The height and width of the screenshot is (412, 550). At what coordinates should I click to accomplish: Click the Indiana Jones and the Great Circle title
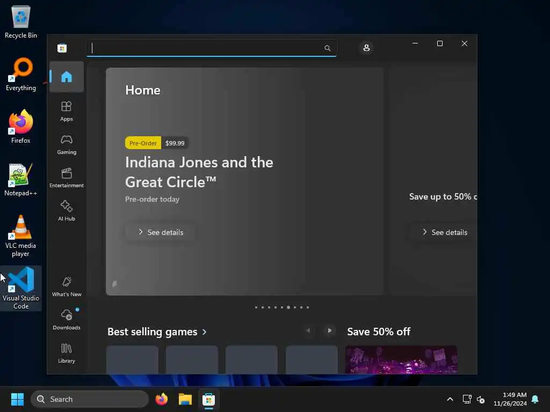tap(199, 172)
